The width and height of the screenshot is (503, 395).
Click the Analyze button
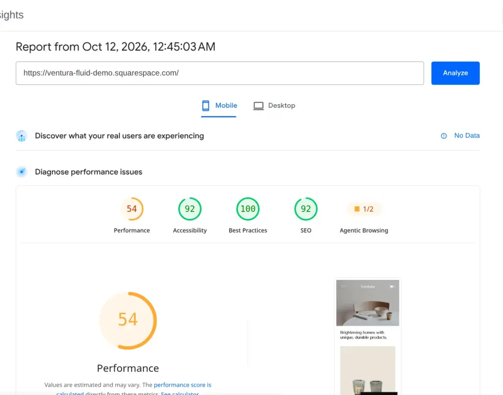pos(455,73)
